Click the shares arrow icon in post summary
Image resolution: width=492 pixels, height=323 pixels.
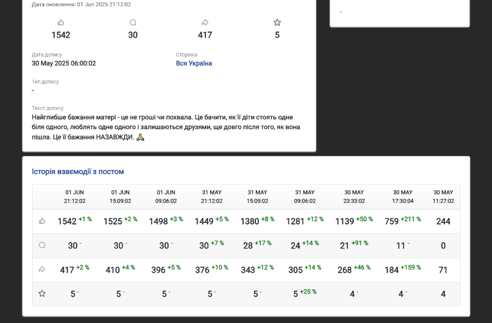(205, 23)
